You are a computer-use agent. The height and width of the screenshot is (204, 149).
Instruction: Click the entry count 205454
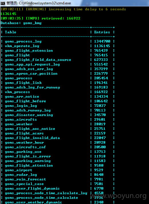click(101, 78)
